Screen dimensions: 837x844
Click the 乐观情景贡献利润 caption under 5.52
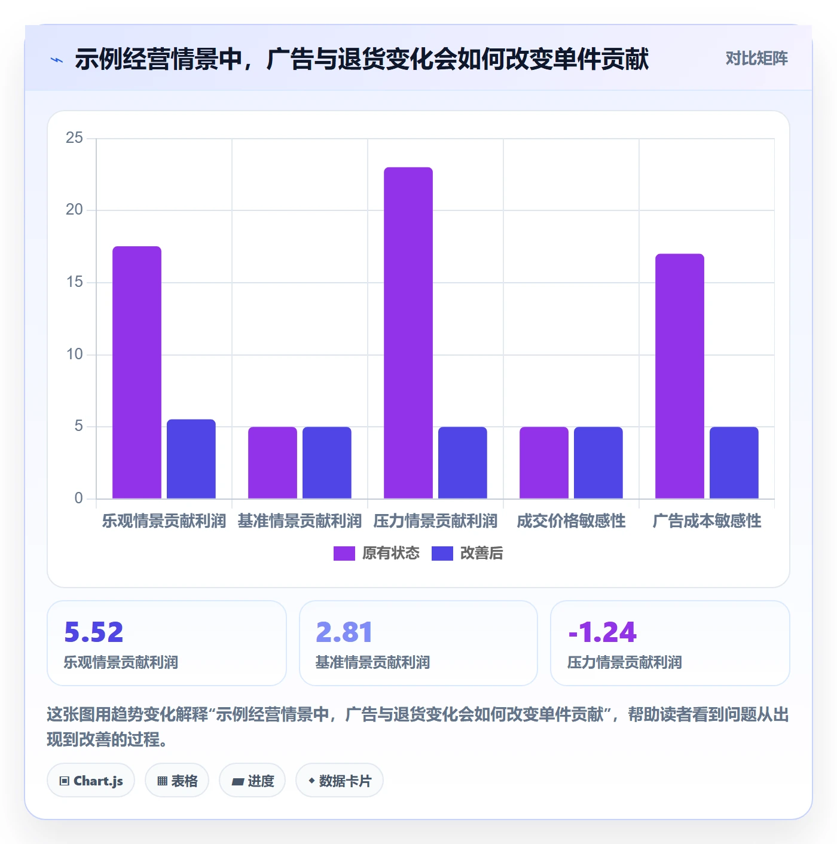click(x=121, y=662)
